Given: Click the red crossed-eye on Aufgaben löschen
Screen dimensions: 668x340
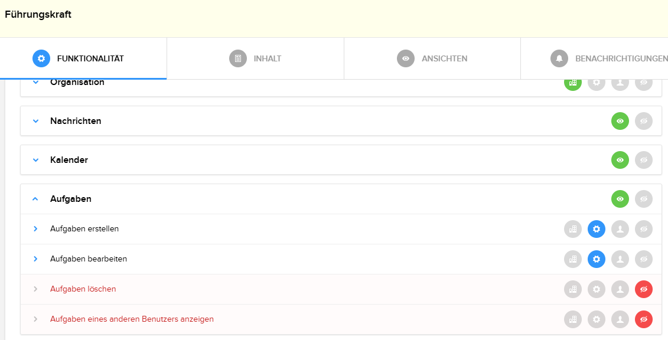Looking at the screenshot, I should (x=644, y=289).
